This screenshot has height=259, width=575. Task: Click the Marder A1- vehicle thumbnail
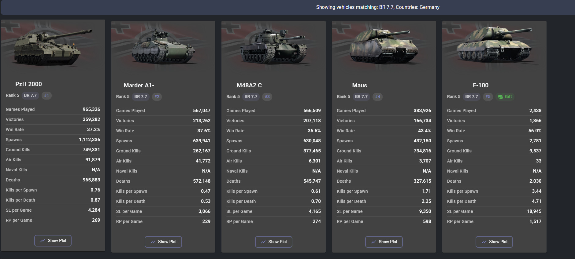(x=163, y=48)
